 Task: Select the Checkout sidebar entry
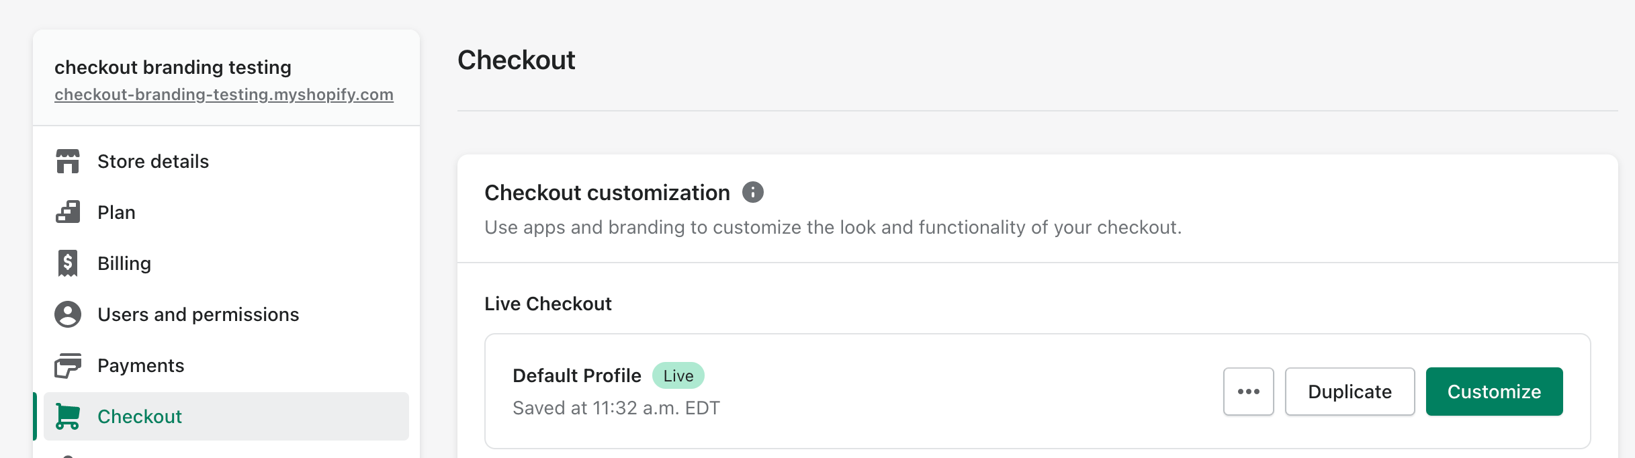140,416
